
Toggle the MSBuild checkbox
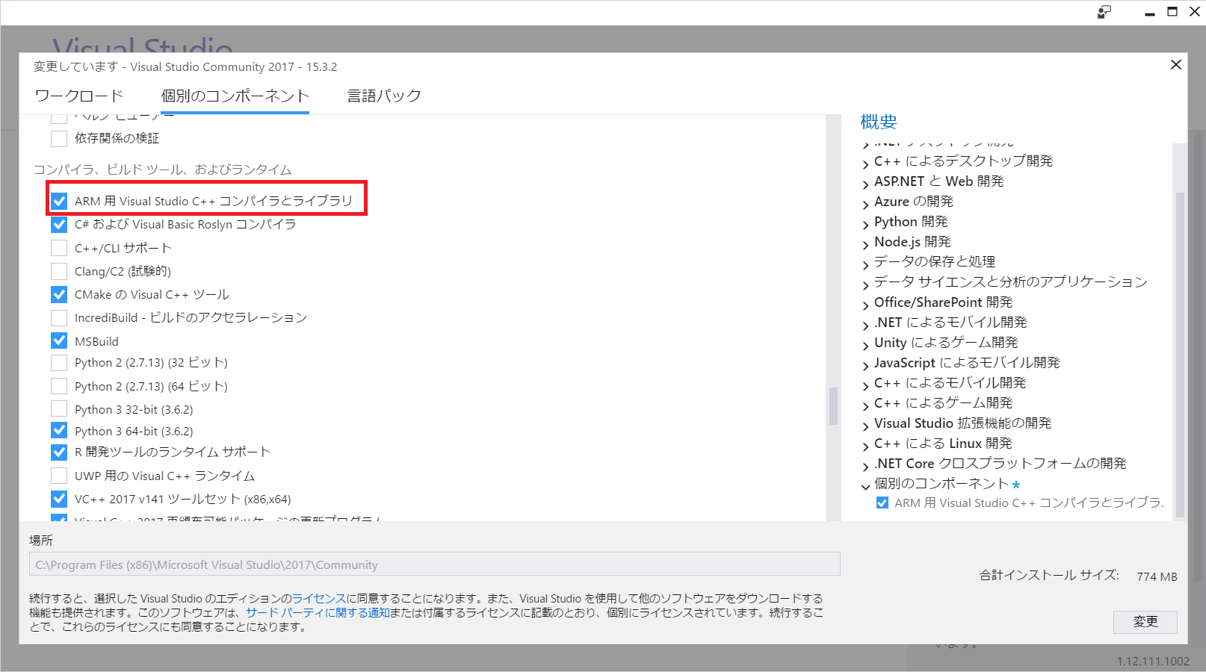pyautogui.click(x=59, y=341)
